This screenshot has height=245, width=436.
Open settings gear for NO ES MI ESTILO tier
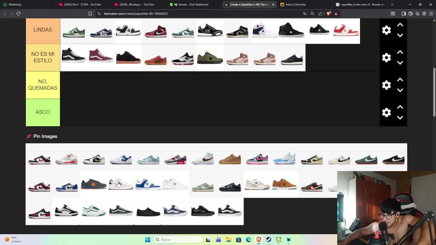click(386, 58)
